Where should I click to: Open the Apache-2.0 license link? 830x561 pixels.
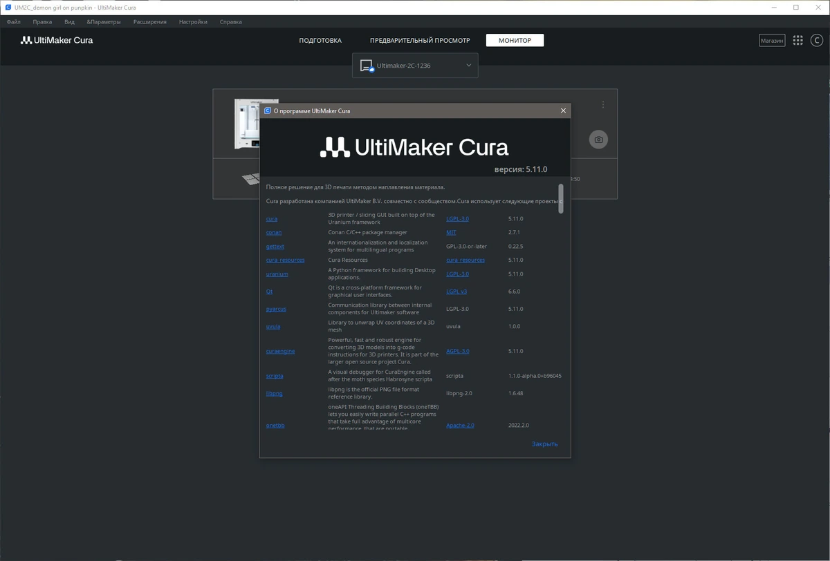click(x=461, y=426)
